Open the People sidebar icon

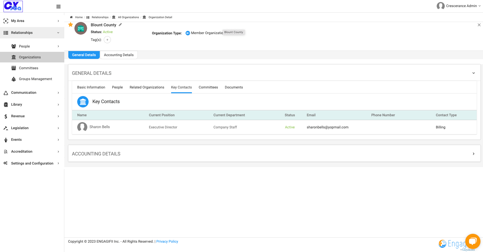pyautogui.click(x=14, y=46)
